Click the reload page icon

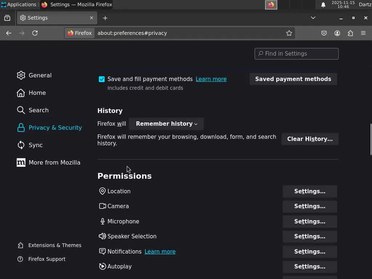[x=35, y=33]
